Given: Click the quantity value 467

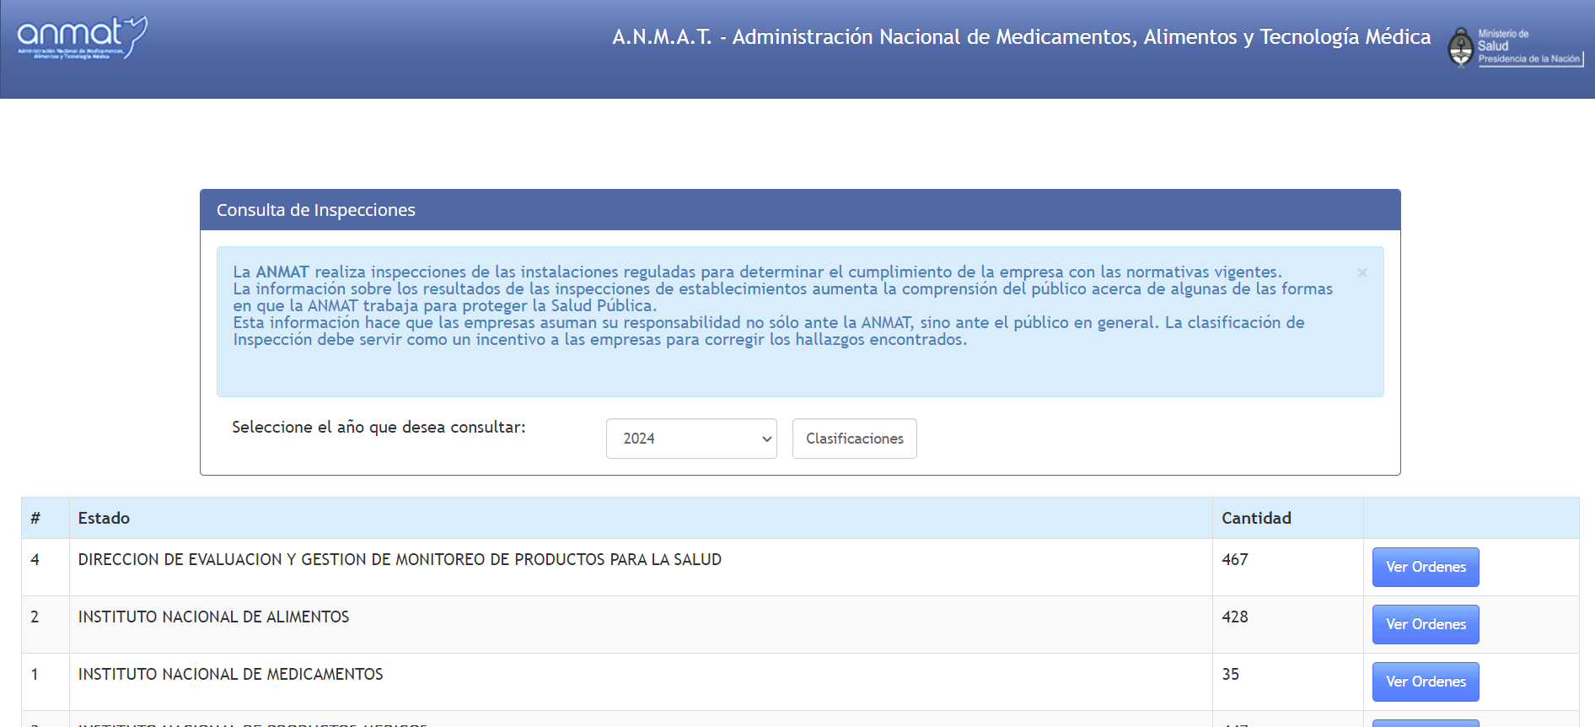Looking at the screenshot, I should tap(1234, 559).
